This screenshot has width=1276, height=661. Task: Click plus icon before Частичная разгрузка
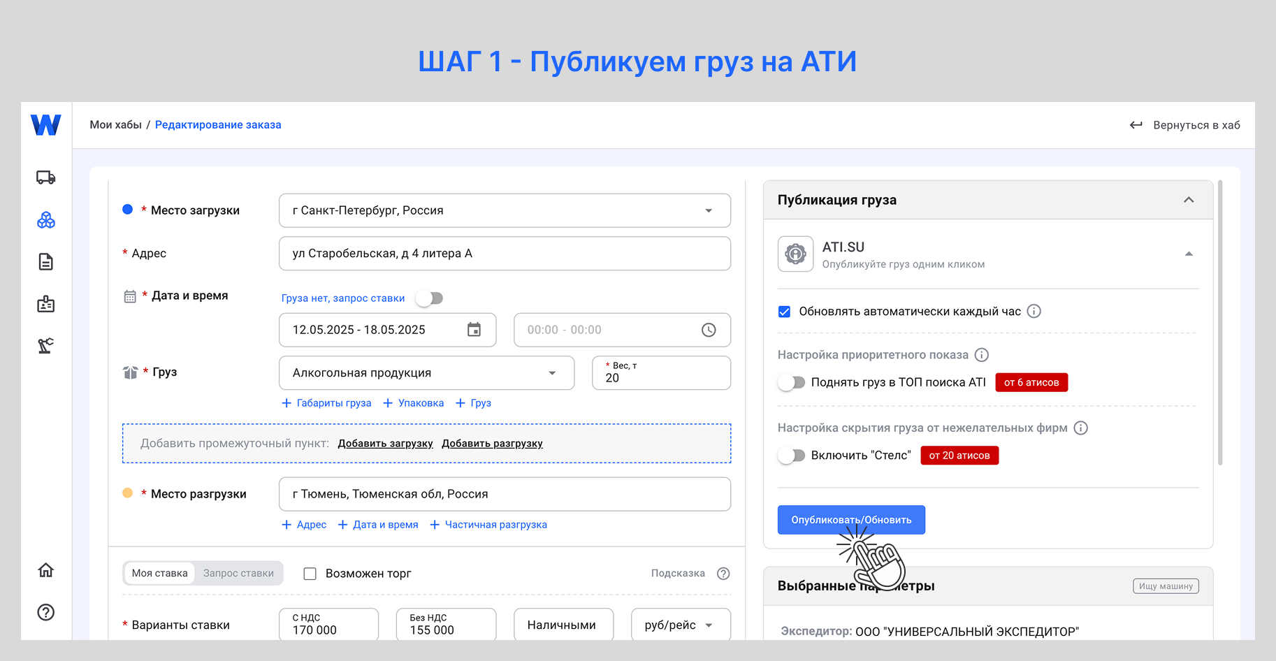pos(435,525)
